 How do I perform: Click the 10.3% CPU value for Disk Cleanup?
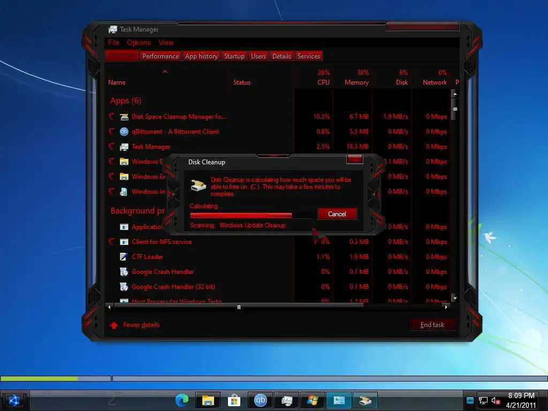[x=322, y=117]
